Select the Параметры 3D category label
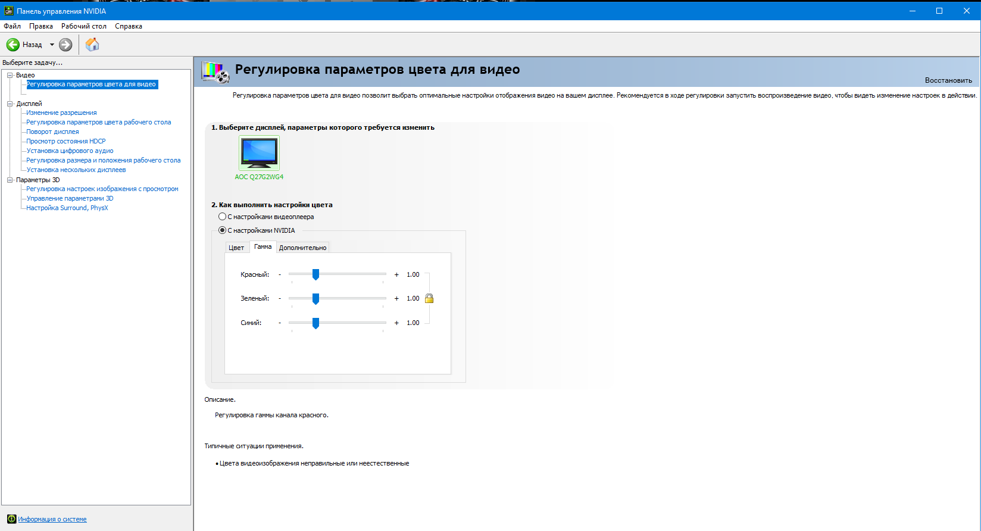The image size is (981, 531). 38,180
